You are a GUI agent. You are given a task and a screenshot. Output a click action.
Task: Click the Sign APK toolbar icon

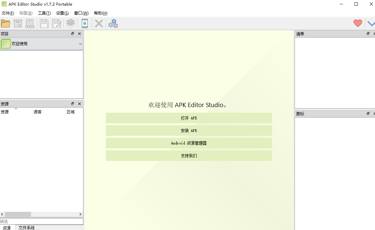[30, 23]
